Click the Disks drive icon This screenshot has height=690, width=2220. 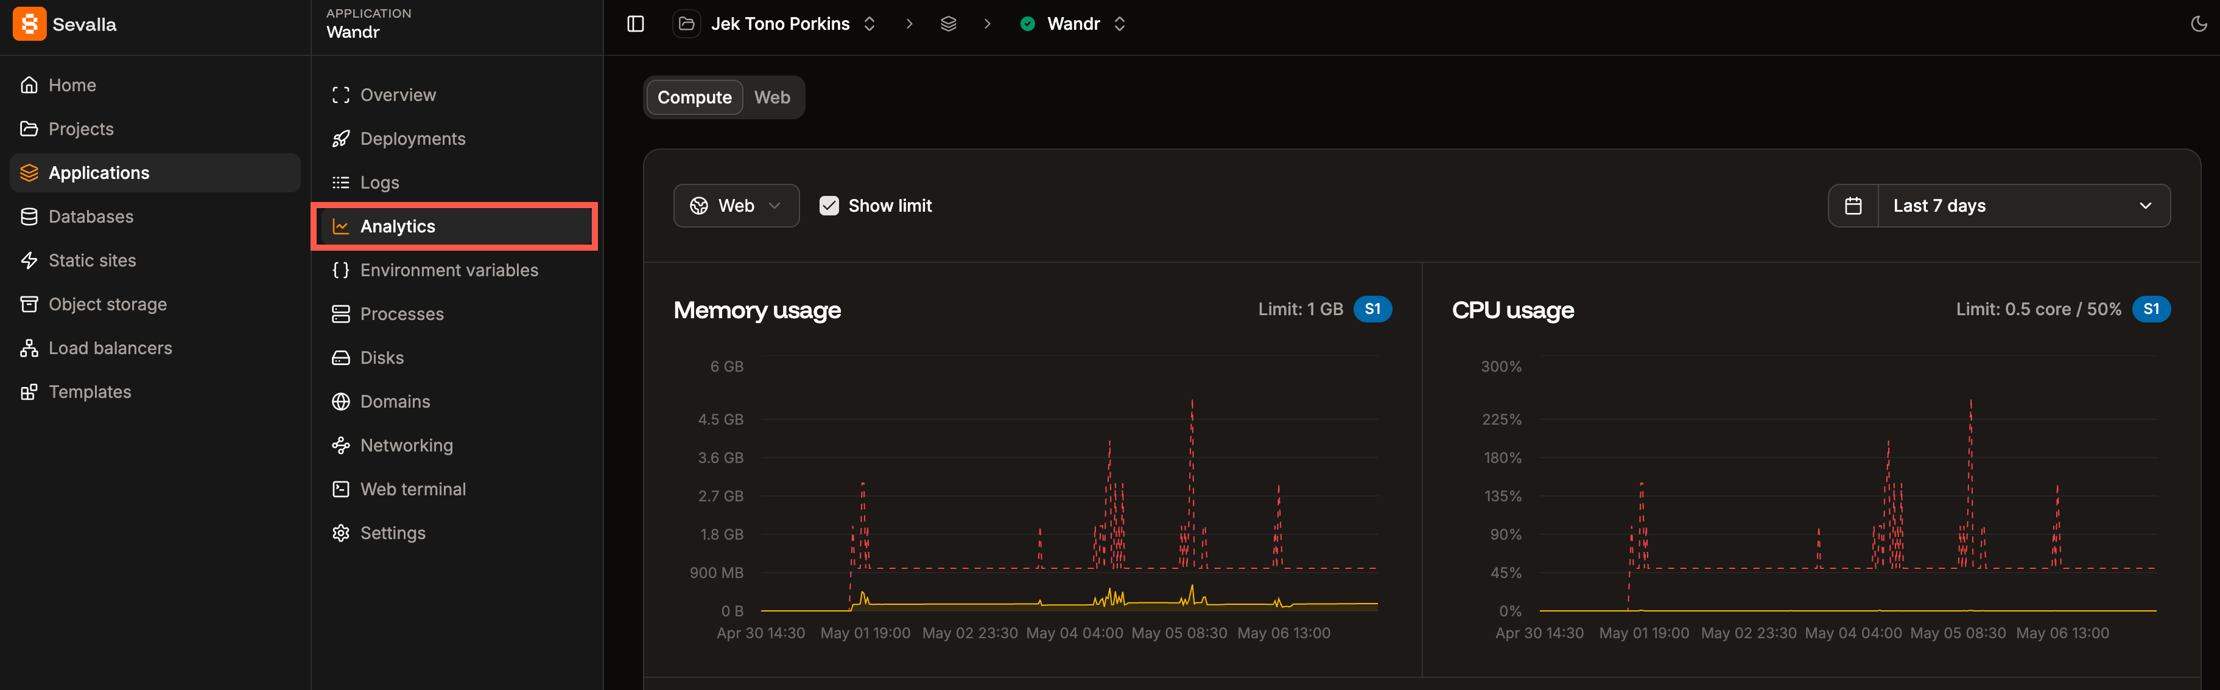click(341, 359)
